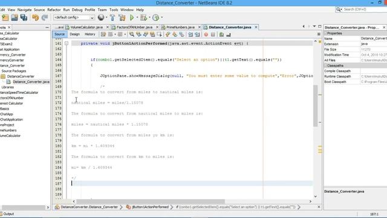Click the Clean and Build Project icon

[x=122, y=18]
